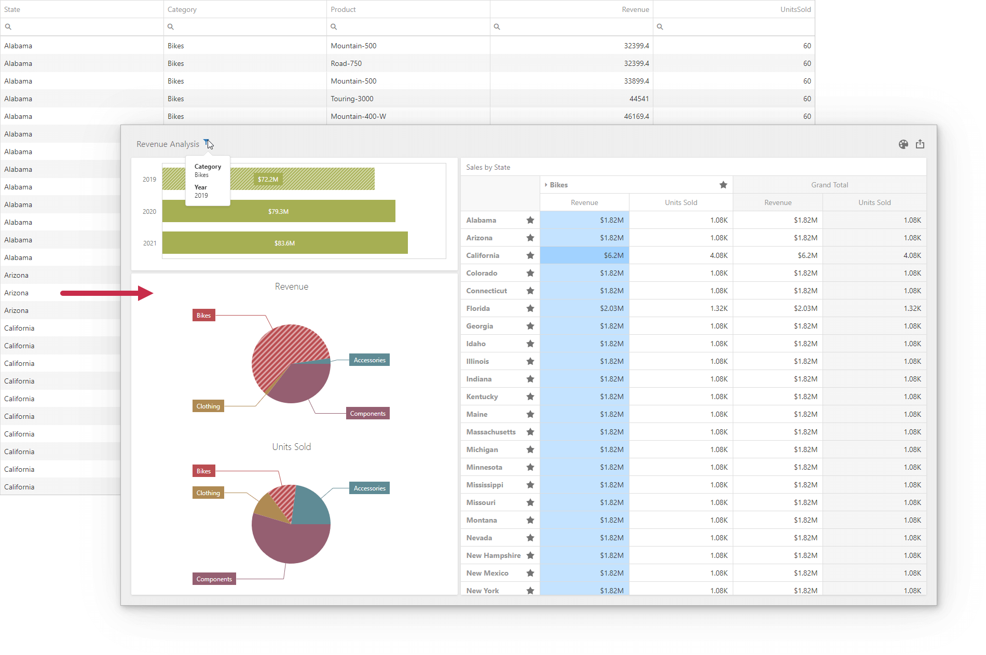986x655 pixels.
Task: Click the search icon in the State filter row
Action: [8, 26]
